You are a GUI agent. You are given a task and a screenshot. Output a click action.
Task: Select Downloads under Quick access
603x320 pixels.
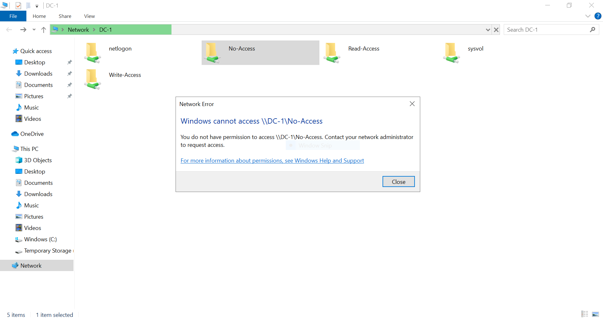[x=38, y=74]
